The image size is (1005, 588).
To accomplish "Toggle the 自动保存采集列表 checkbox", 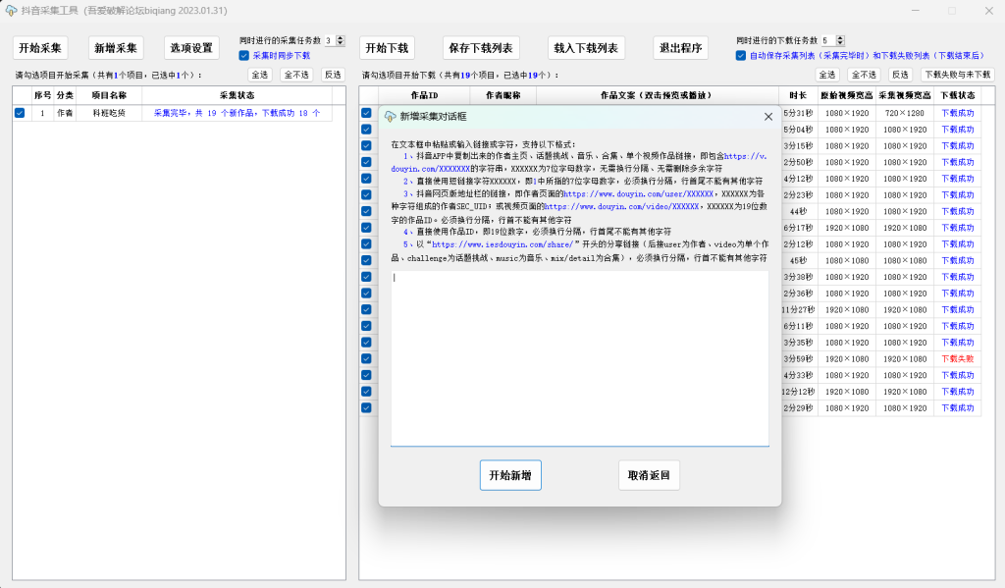I will (x=741, y=56).
